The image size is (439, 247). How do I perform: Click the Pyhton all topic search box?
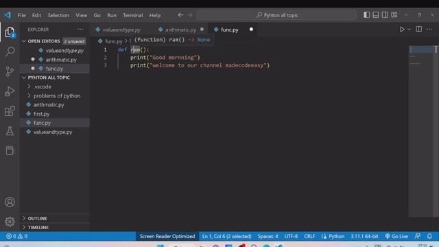click(x=276, y=15)
